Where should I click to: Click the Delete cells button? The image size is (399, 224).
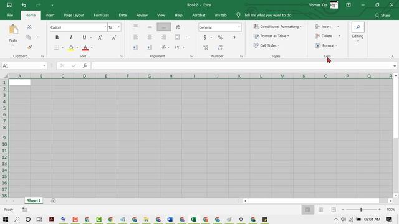[324, 36]
